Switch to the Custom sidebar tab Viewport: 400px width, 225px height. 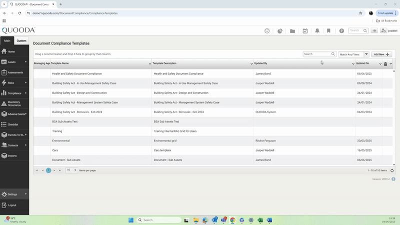coord(21,40)
